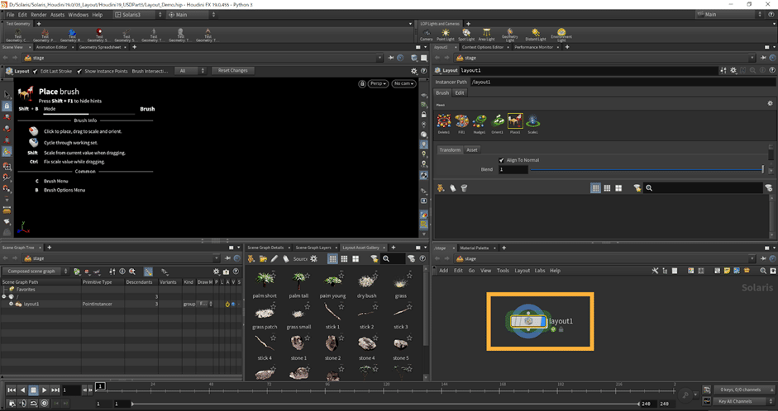Switch to the Asset tab
This screenshot has width=778, height=411.
pos(472,149)
